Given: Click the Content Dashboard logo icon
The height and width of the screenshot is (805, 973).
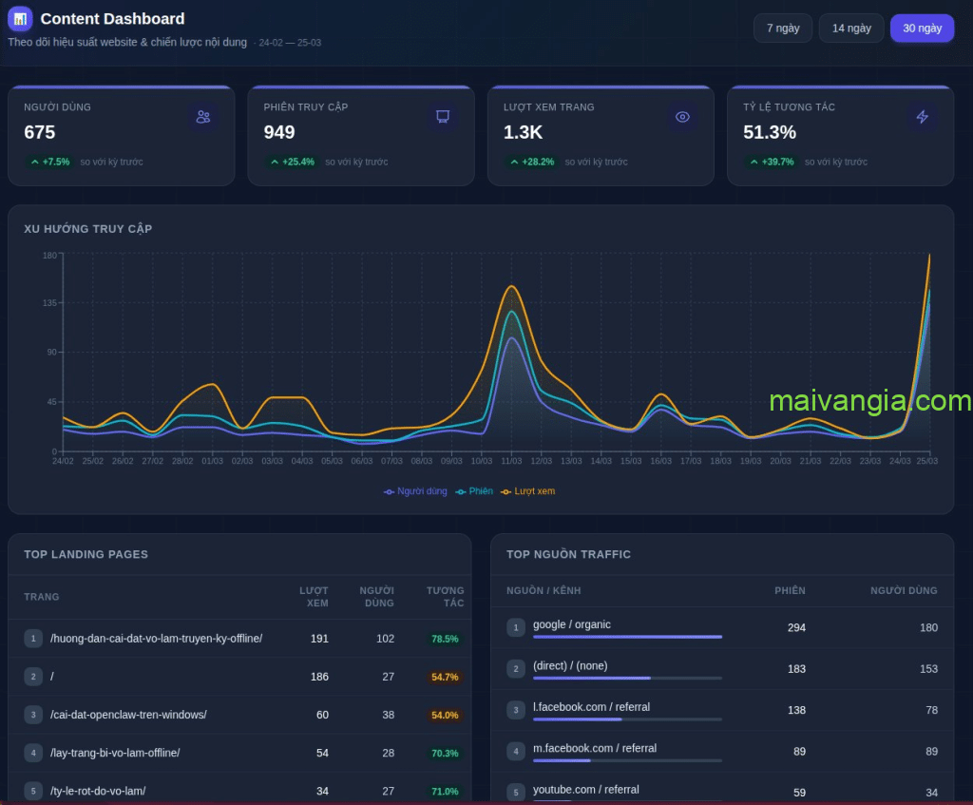Looking at the screenshot, I should [x=20, y=19].
